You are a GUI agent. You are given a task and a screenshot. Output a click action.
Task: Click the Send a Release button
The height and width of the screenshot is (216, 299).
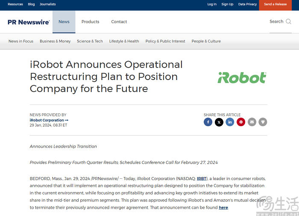(275, 4)
